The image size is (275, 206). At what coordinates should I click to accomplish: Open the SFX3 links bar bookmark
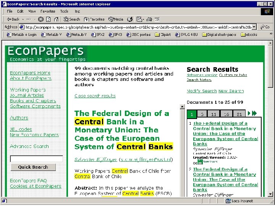click(115, 35)
